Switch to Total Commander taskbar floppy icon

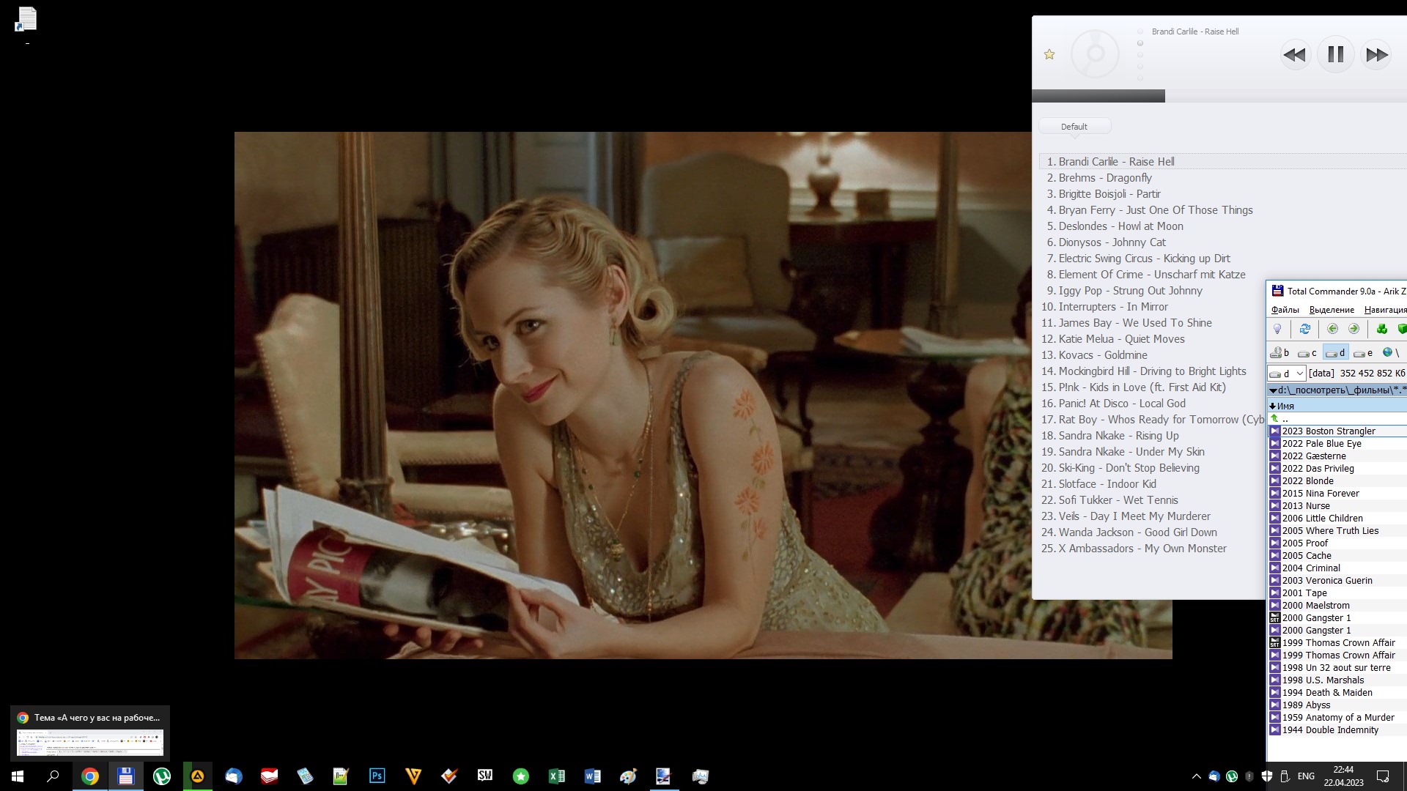(125, 776)
